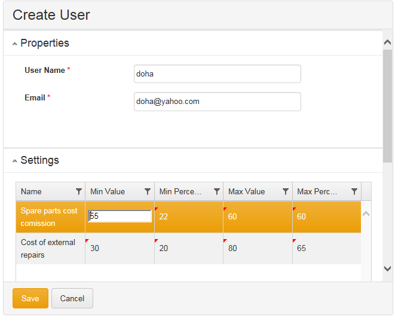The width and height of the screenshot is (398, 318).
Task: Open filter for Min Percentage column
Action: 217,192
